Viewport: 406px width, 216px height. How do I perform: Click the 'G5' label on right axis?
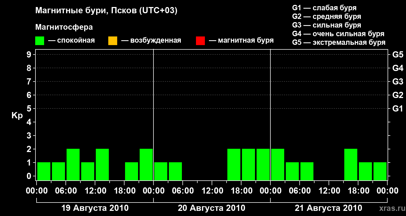click(398, 55)
